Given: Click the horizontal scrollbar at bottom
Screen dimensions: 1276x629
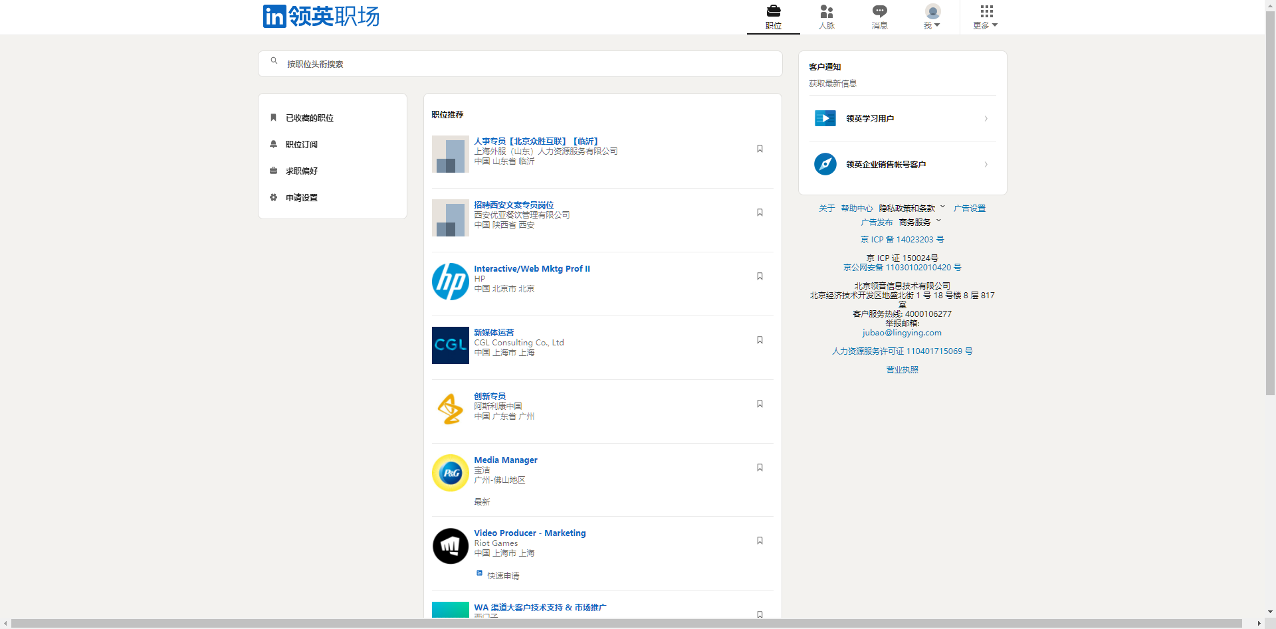Looking at the screenshot, I should pyautogui.click(x=625, y=623).
